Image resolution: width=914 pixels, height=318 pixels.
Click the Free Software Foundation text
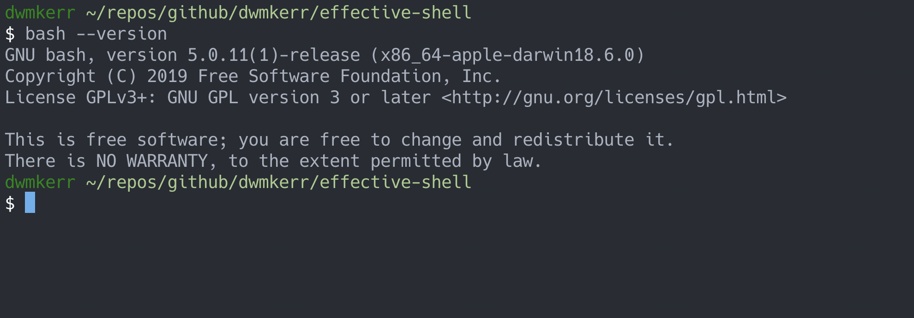319,77
